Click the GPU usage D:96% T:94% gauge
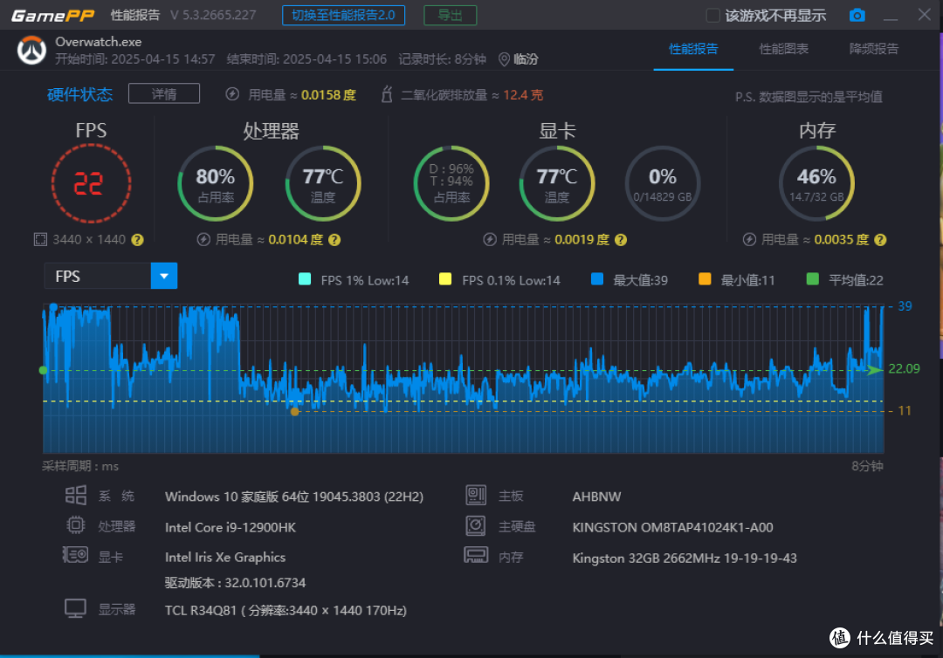Viewport: 943px width, 658px height. click(451, 183)
